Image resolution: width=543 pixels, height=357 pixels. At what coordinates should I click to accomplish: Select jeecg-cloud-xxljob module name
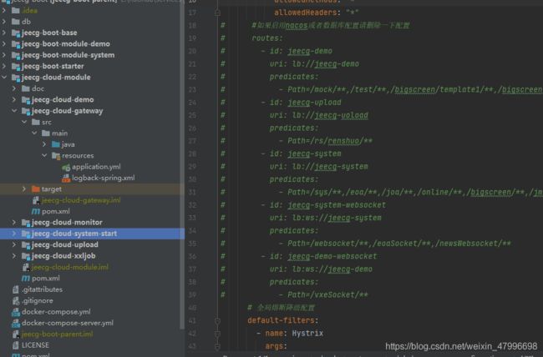pos(63,255)
